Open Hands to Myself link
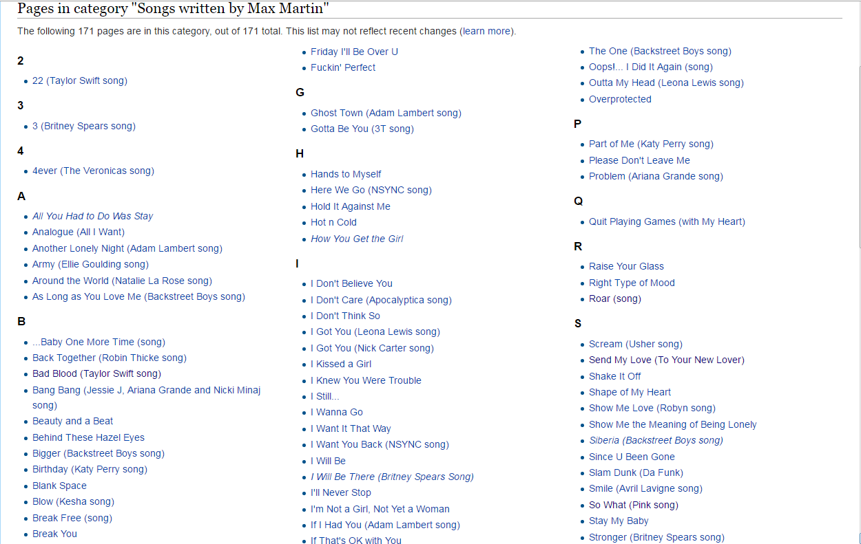Viewport: 861px width, 544px height. coord(346,174)
